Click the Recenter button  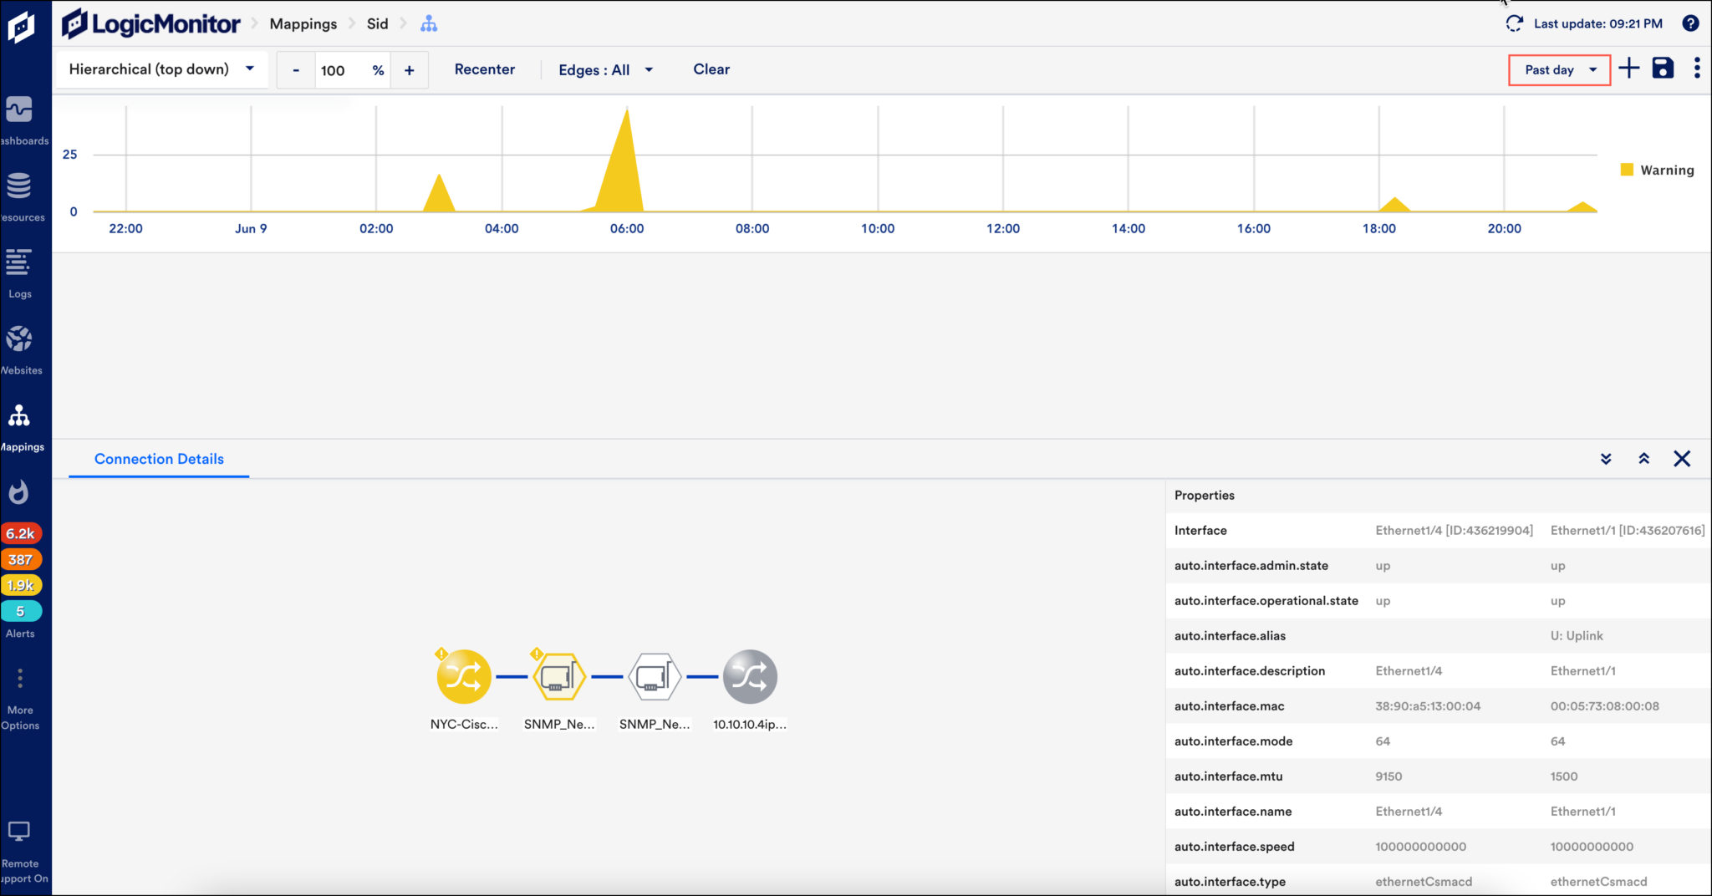point(485,69)
